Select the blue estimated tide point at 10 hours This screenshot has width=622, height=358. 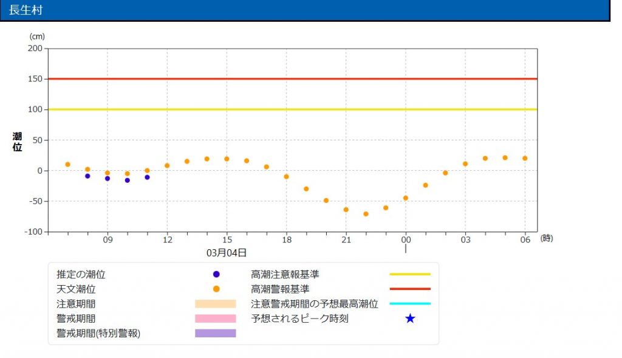click(128, 180)
